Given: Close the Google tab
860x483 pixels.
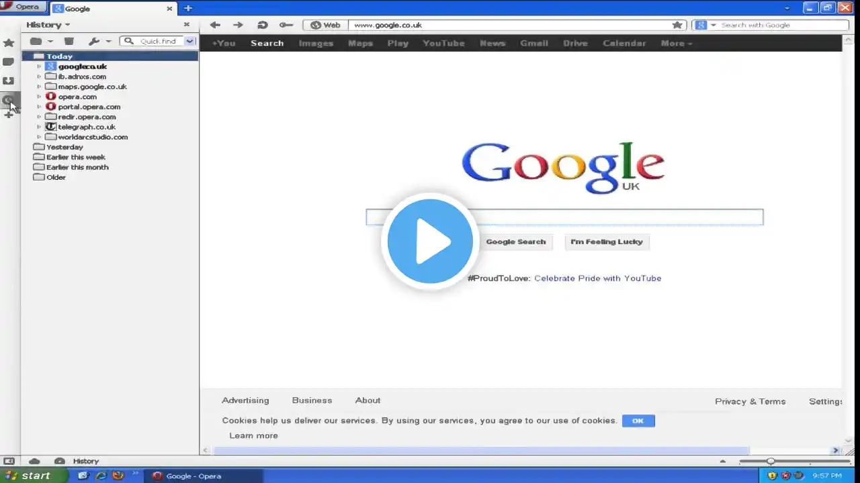Looking at the screenshot, I should 170,9.
